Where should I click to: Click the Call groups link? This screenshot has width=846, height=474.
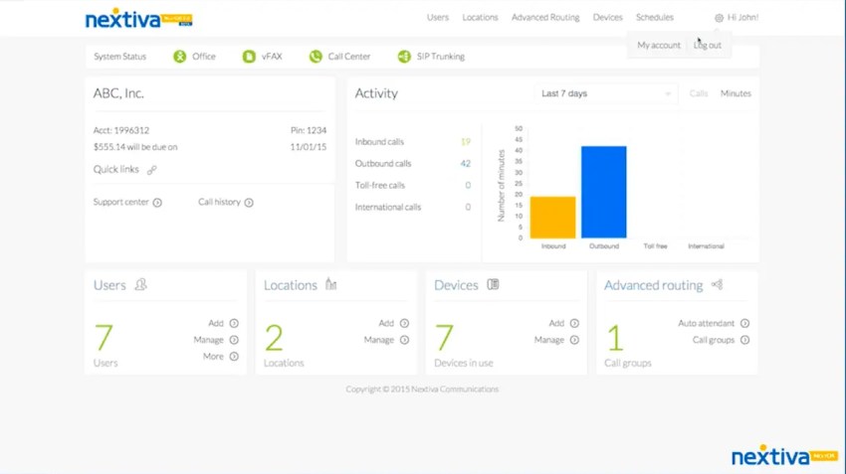tap(714, 340)
